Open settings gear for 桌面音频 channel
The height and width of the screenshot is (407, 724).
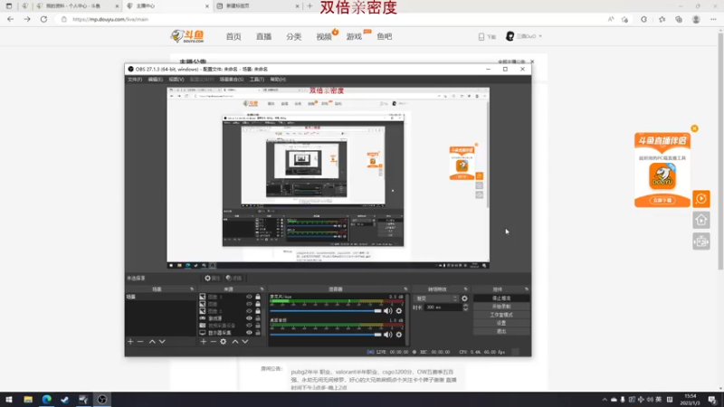399,335
